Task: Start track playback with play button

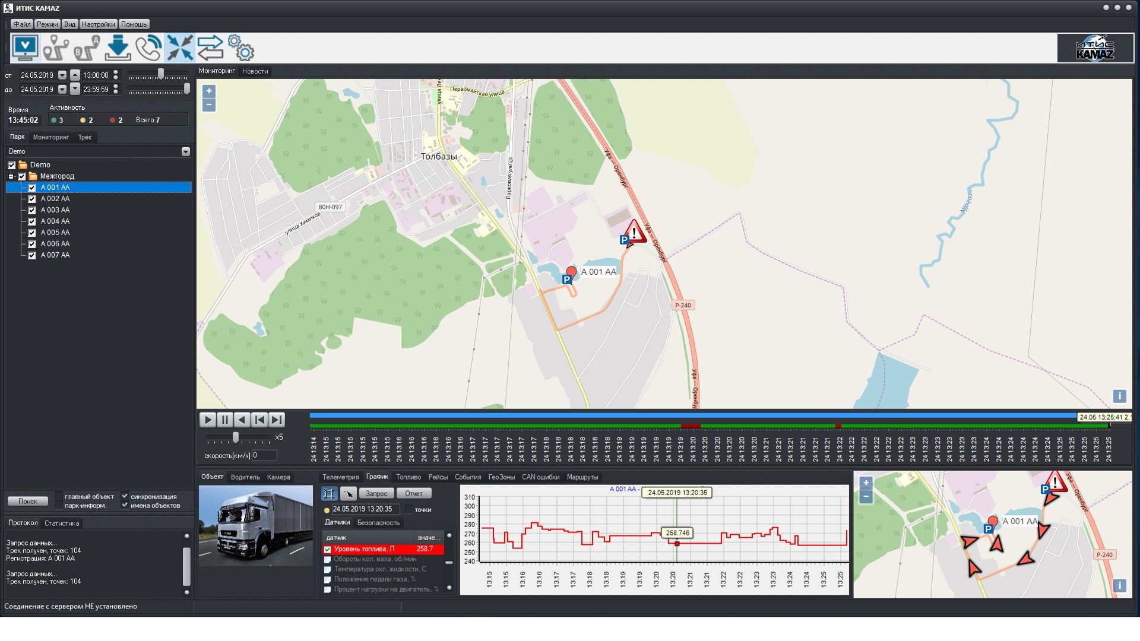Action: pos(207,420)
